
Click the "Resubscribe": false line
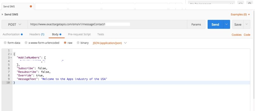click(x=33, y=72)
